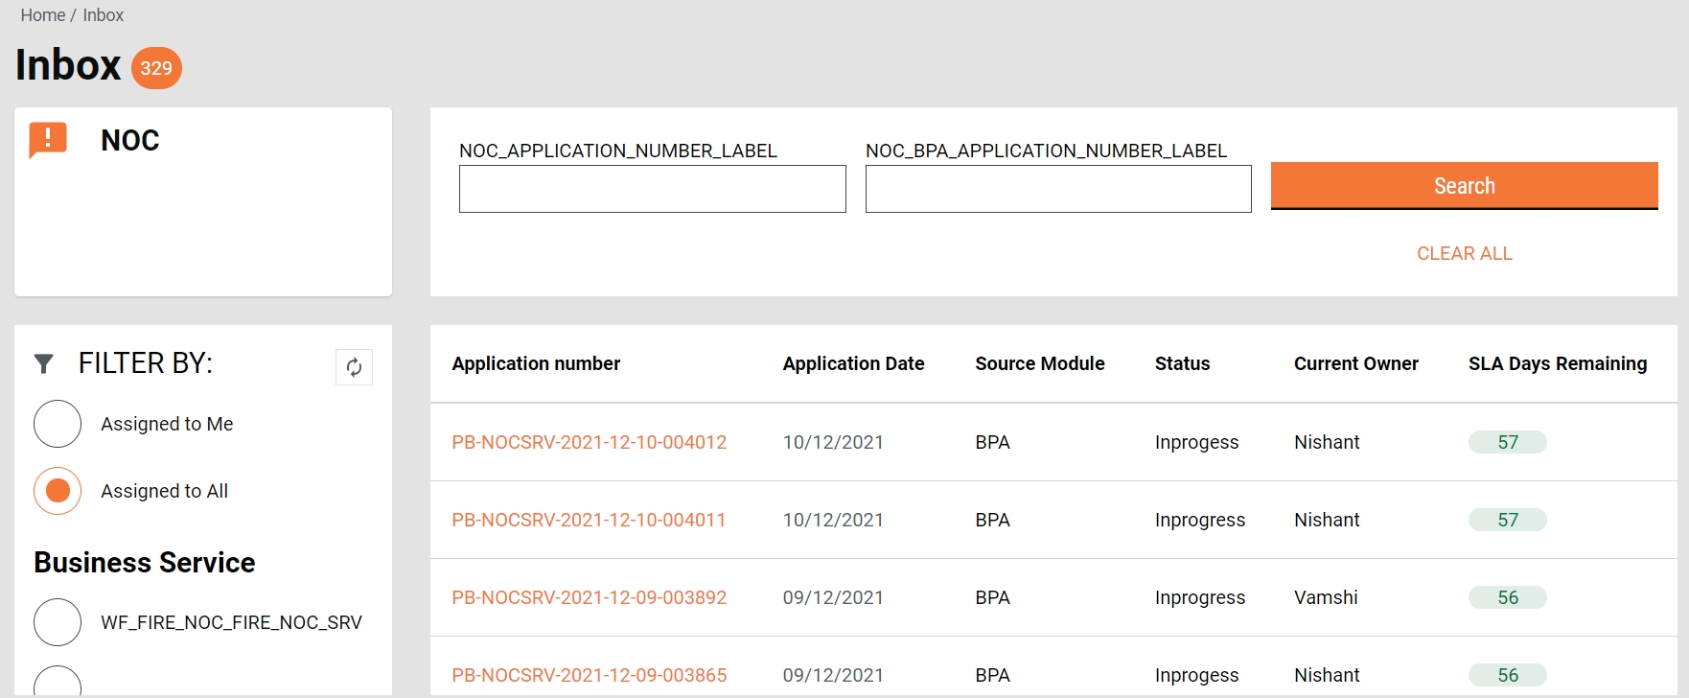Click the Application Date column header
The image size is (1689, 698).
click(x=853, y=363)
